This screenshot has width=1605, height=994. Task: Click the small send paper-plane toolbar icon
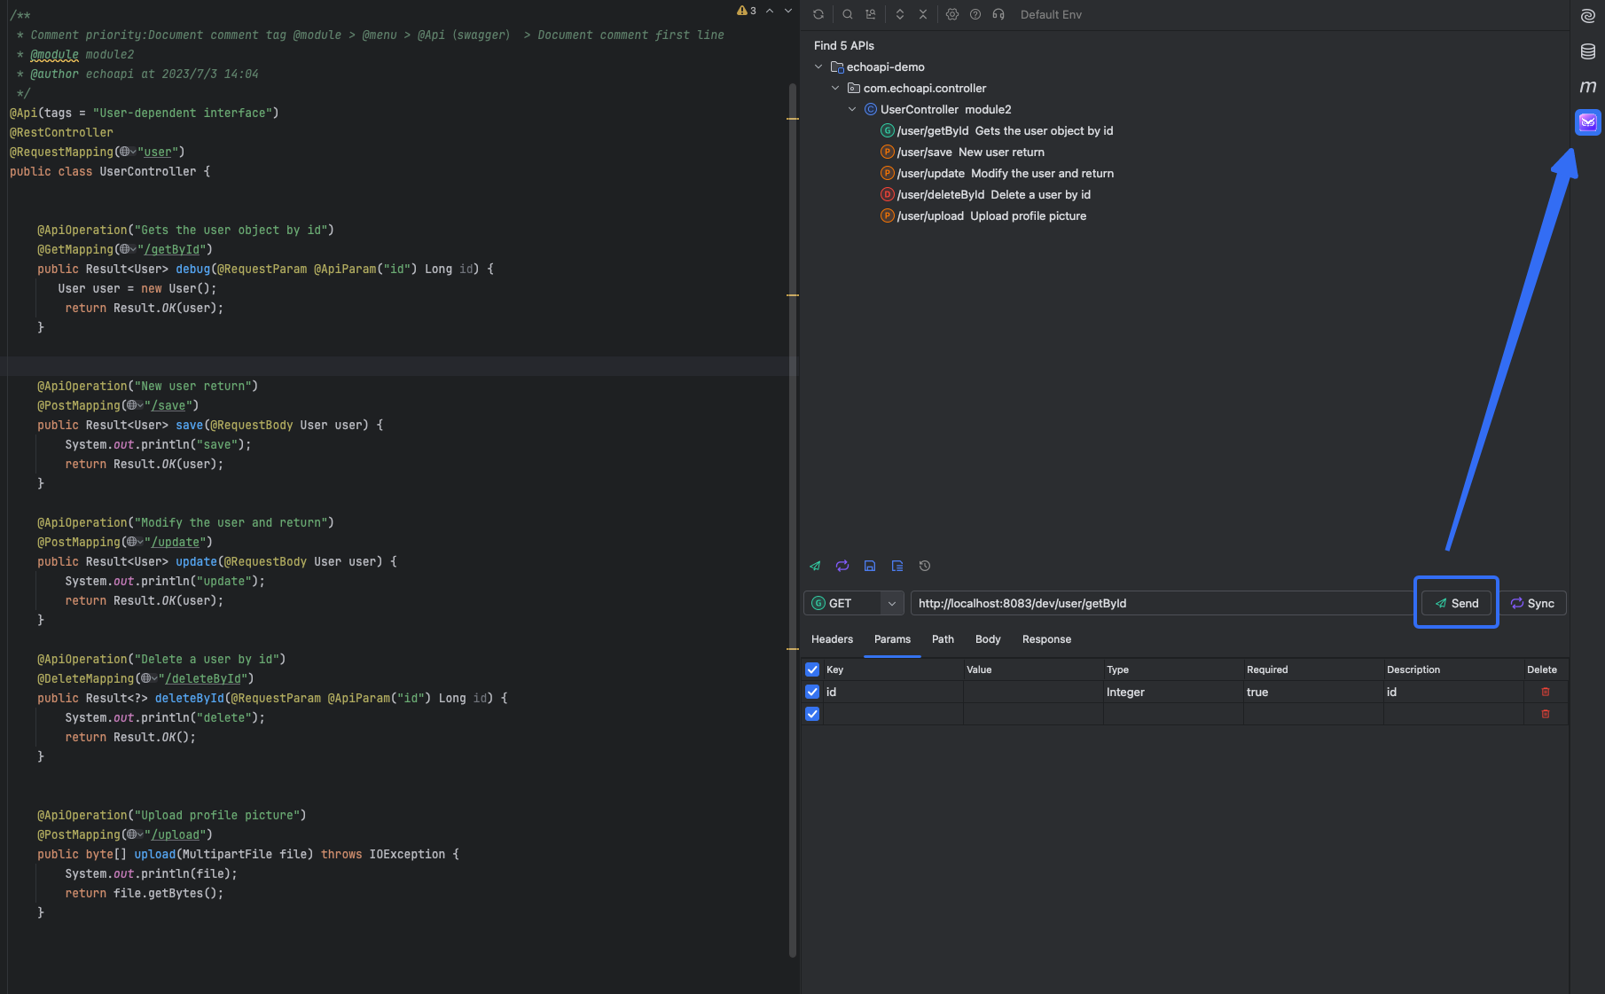click(x=815, y=566)
